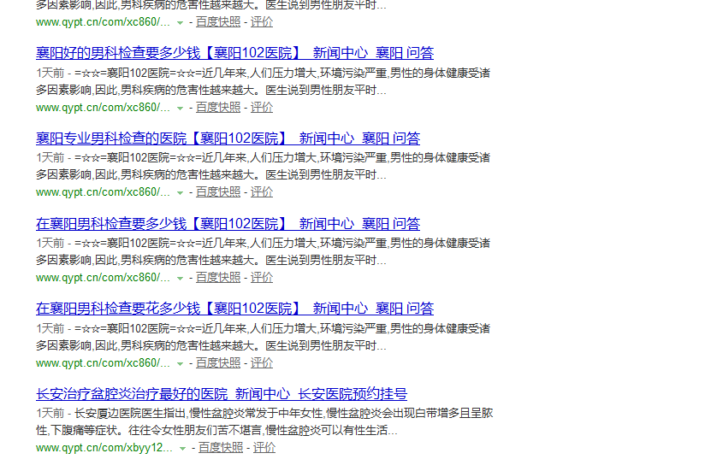Screen dimensions: 717x465
Task: Expand URL arrow under 襄阳好的男科检查要多少钱 result
Action: pos(181,109)
